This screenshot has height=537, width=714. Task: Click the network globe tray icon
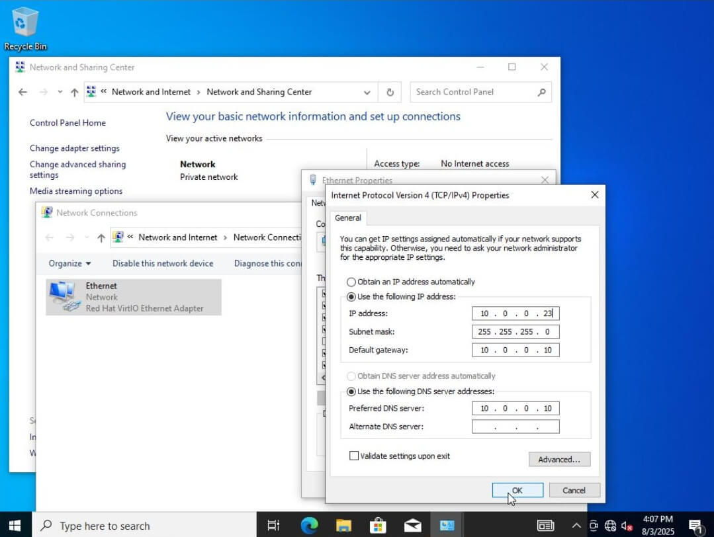[610, 526]
